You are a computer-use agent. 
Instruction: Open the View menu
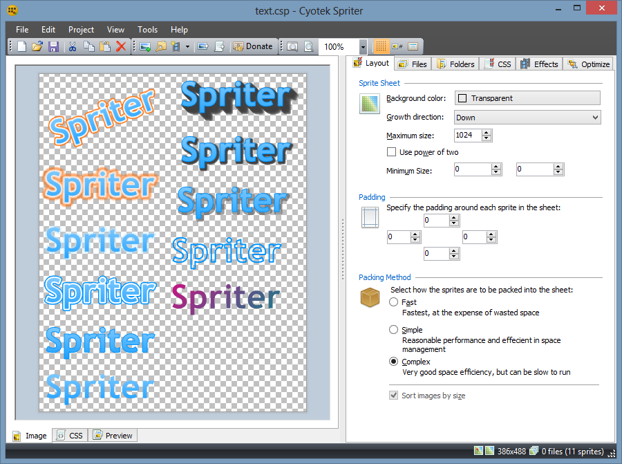point(115,30)
